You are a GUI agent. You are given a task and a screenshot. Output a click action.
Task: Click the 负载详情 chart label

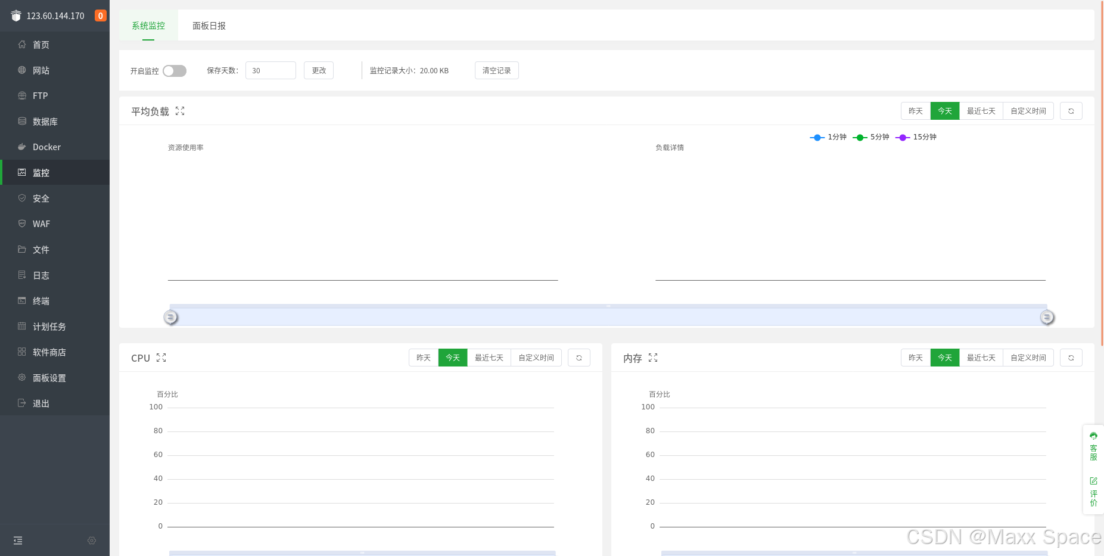click(x=670, y=147)
